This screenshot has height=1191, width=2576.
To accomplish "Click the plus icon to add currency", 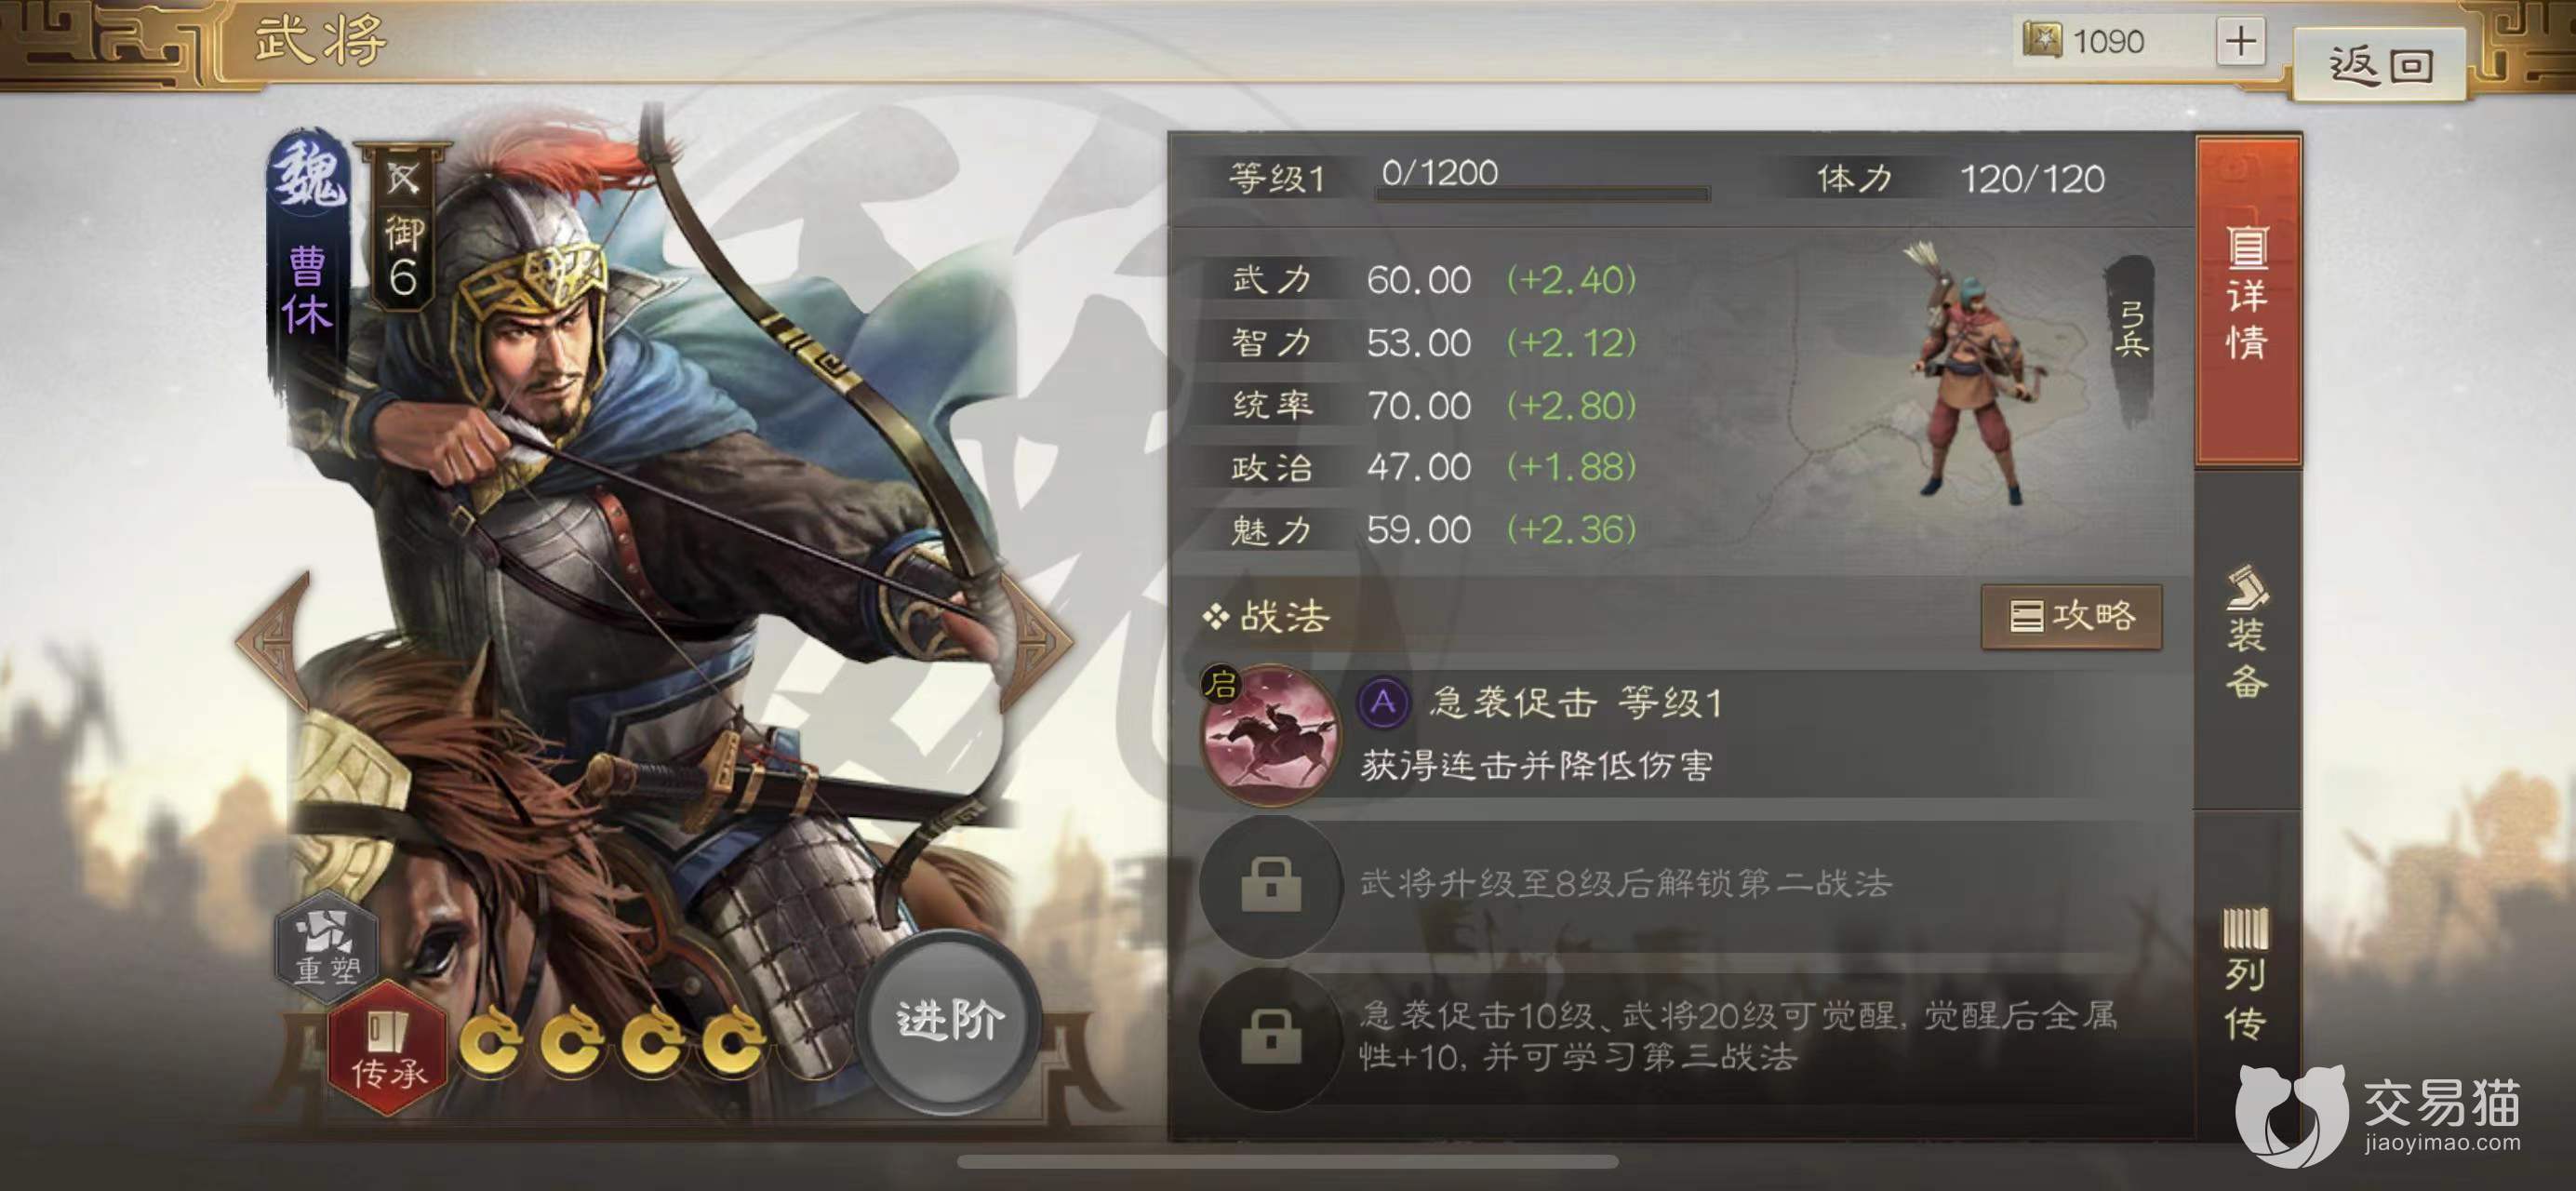I will (2240, 42).
